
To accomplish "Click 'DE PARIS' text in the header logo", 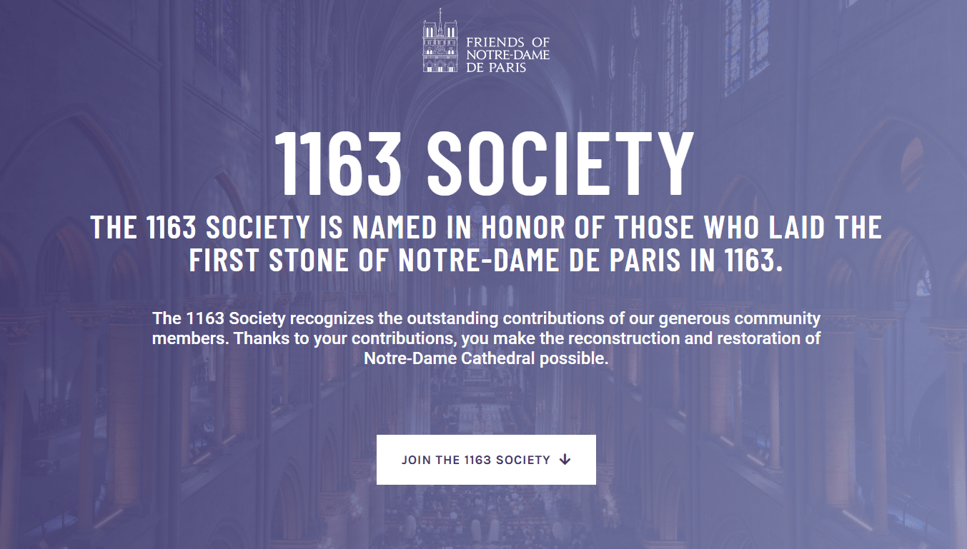I will [x=496, y=68].
